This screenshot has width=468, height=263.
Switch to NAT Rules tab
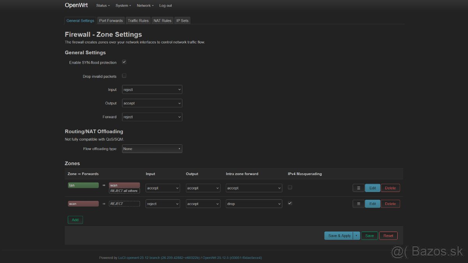pyautogui.click(x=162, y=21)
